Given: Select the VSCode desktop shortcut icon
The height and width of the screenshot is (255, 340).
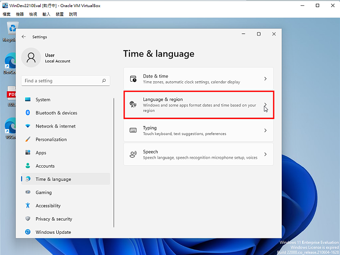Looking at the screenshot, I should 10,128.
